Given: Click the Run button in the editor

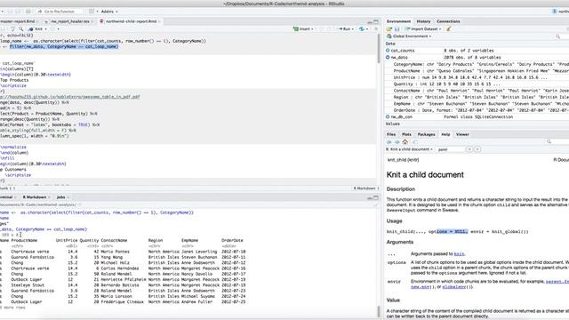Looking at the screenshot, I should [344, 28].
